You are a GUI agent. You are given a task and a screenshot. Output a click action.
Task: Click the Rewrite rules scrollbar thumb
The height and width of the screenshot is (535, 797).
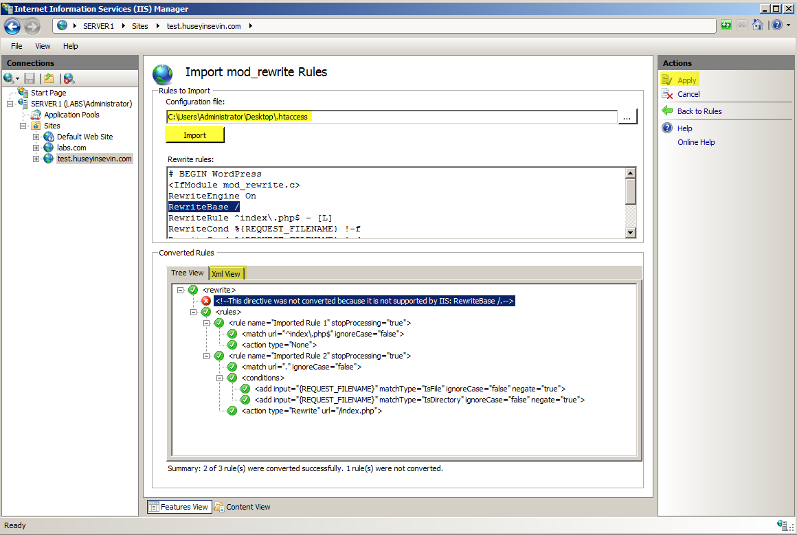click(x=630, y=192)
